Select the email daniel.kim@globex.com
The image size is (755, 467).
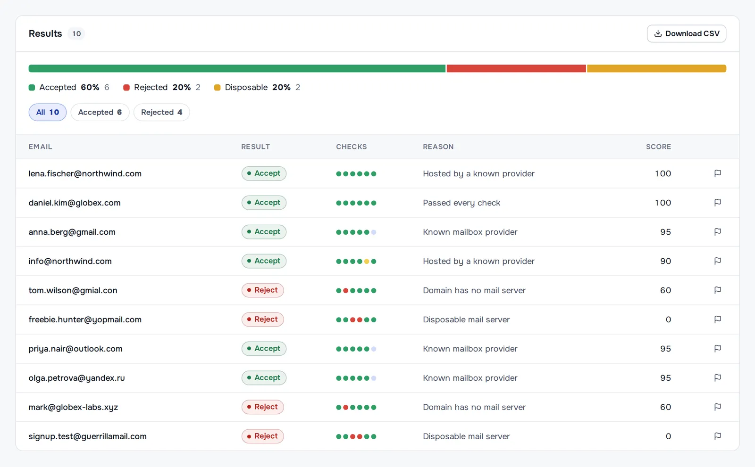click(75, 203)
